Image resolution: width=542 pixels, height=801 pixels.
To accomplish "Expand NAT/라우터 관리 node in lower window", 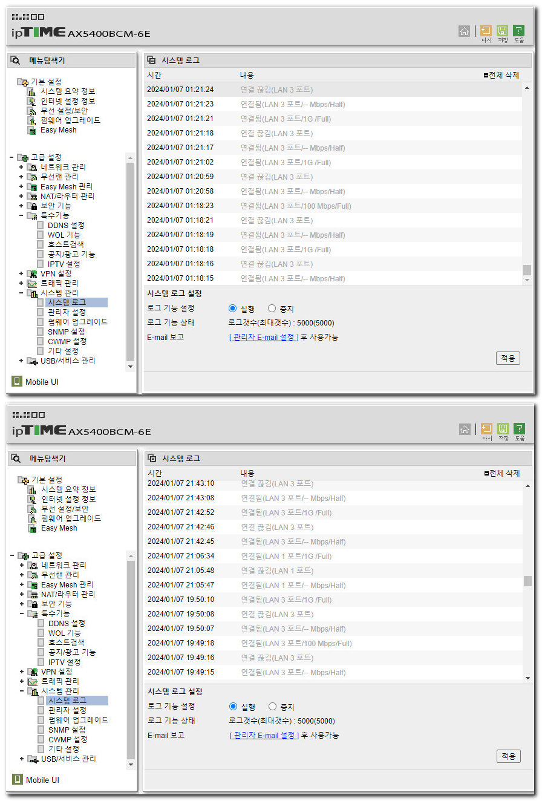I will tap(22, 594).
